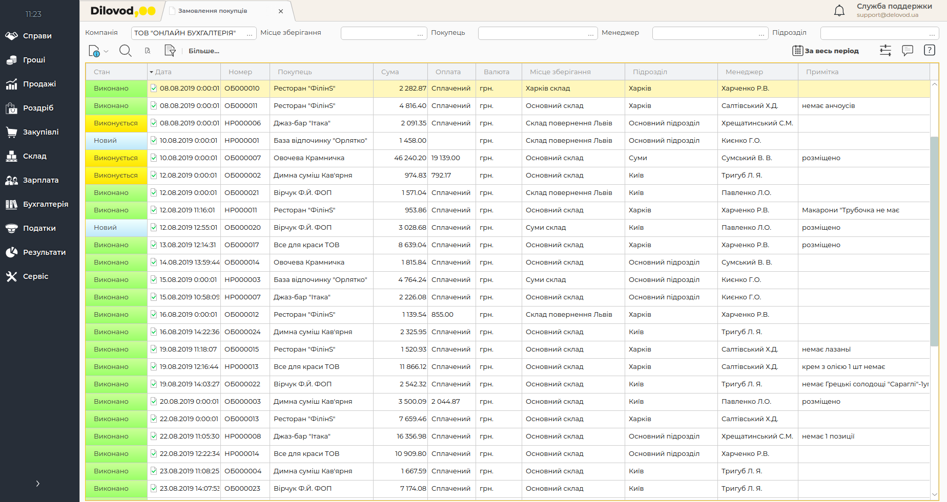Set period via За весь період
The height and width of the screenshot is (502, 947).
click(x=826, y=51)
